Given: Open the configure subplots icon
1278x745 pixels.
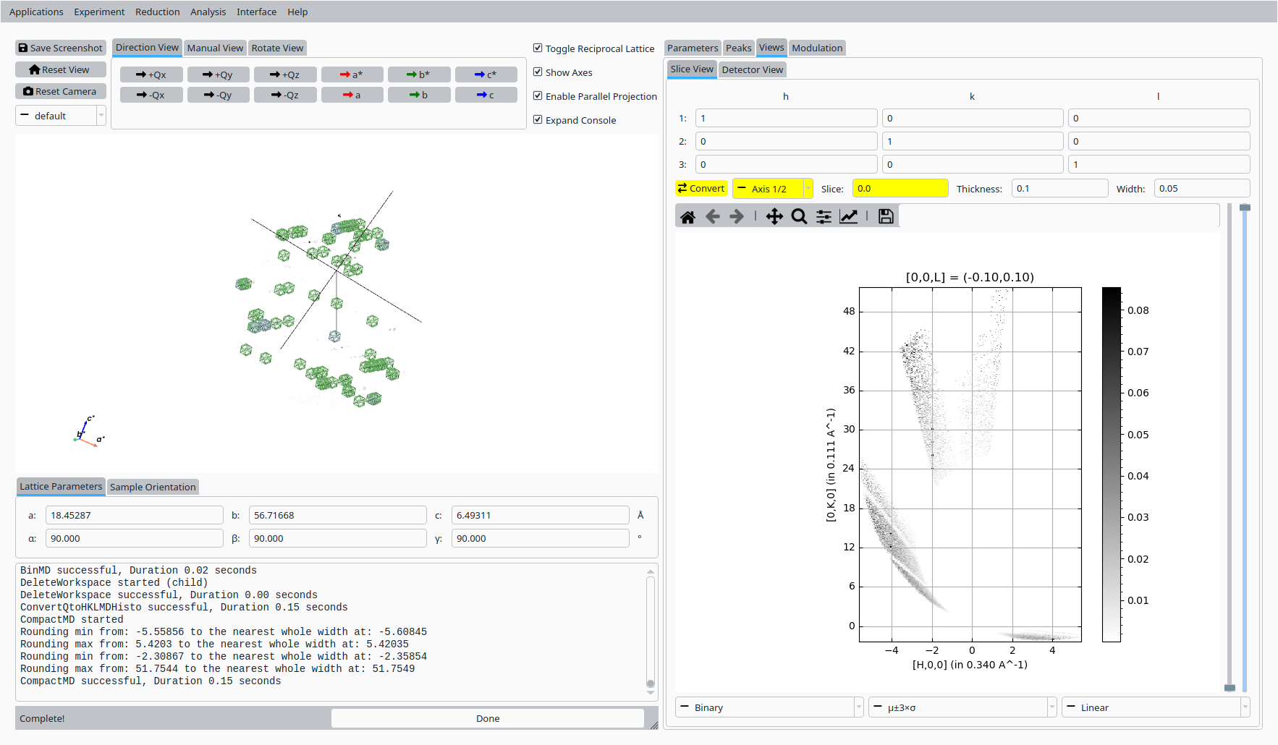Looking at the screenshot, I should tap(824, 216).
